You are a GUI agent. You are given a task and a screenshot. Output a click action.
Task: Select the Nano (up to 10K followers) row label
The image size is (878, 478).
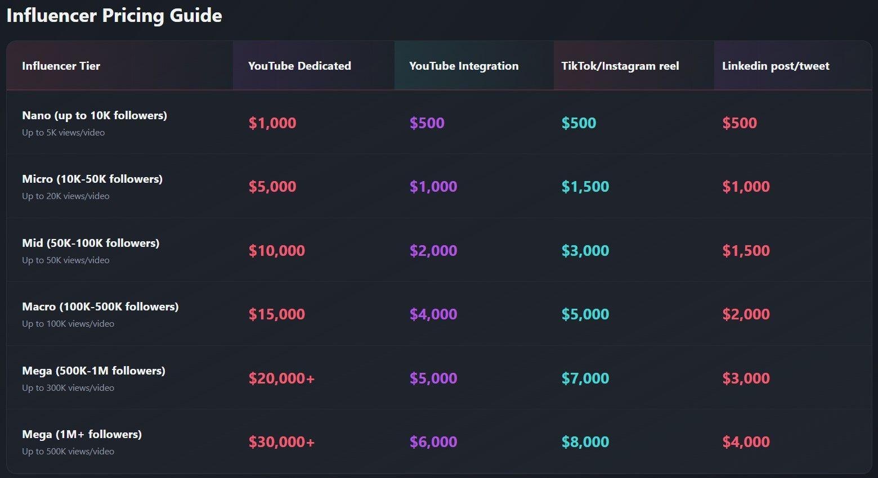[x=95, y=115]
